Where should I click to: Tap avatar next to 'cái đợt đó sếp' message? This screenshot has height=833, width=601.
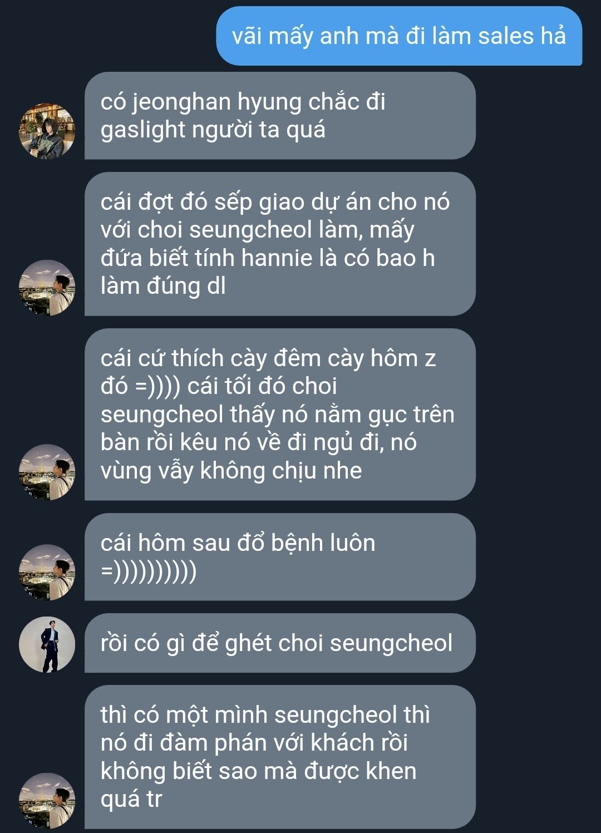pyautogui.click(x=47, y=288)
